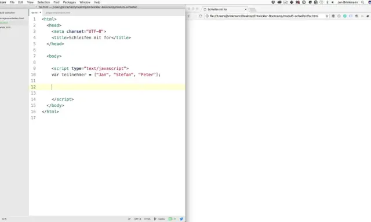The width and height of the screenshot is (371, 222).
Task: Open the Selection menu
Action: 43,2
